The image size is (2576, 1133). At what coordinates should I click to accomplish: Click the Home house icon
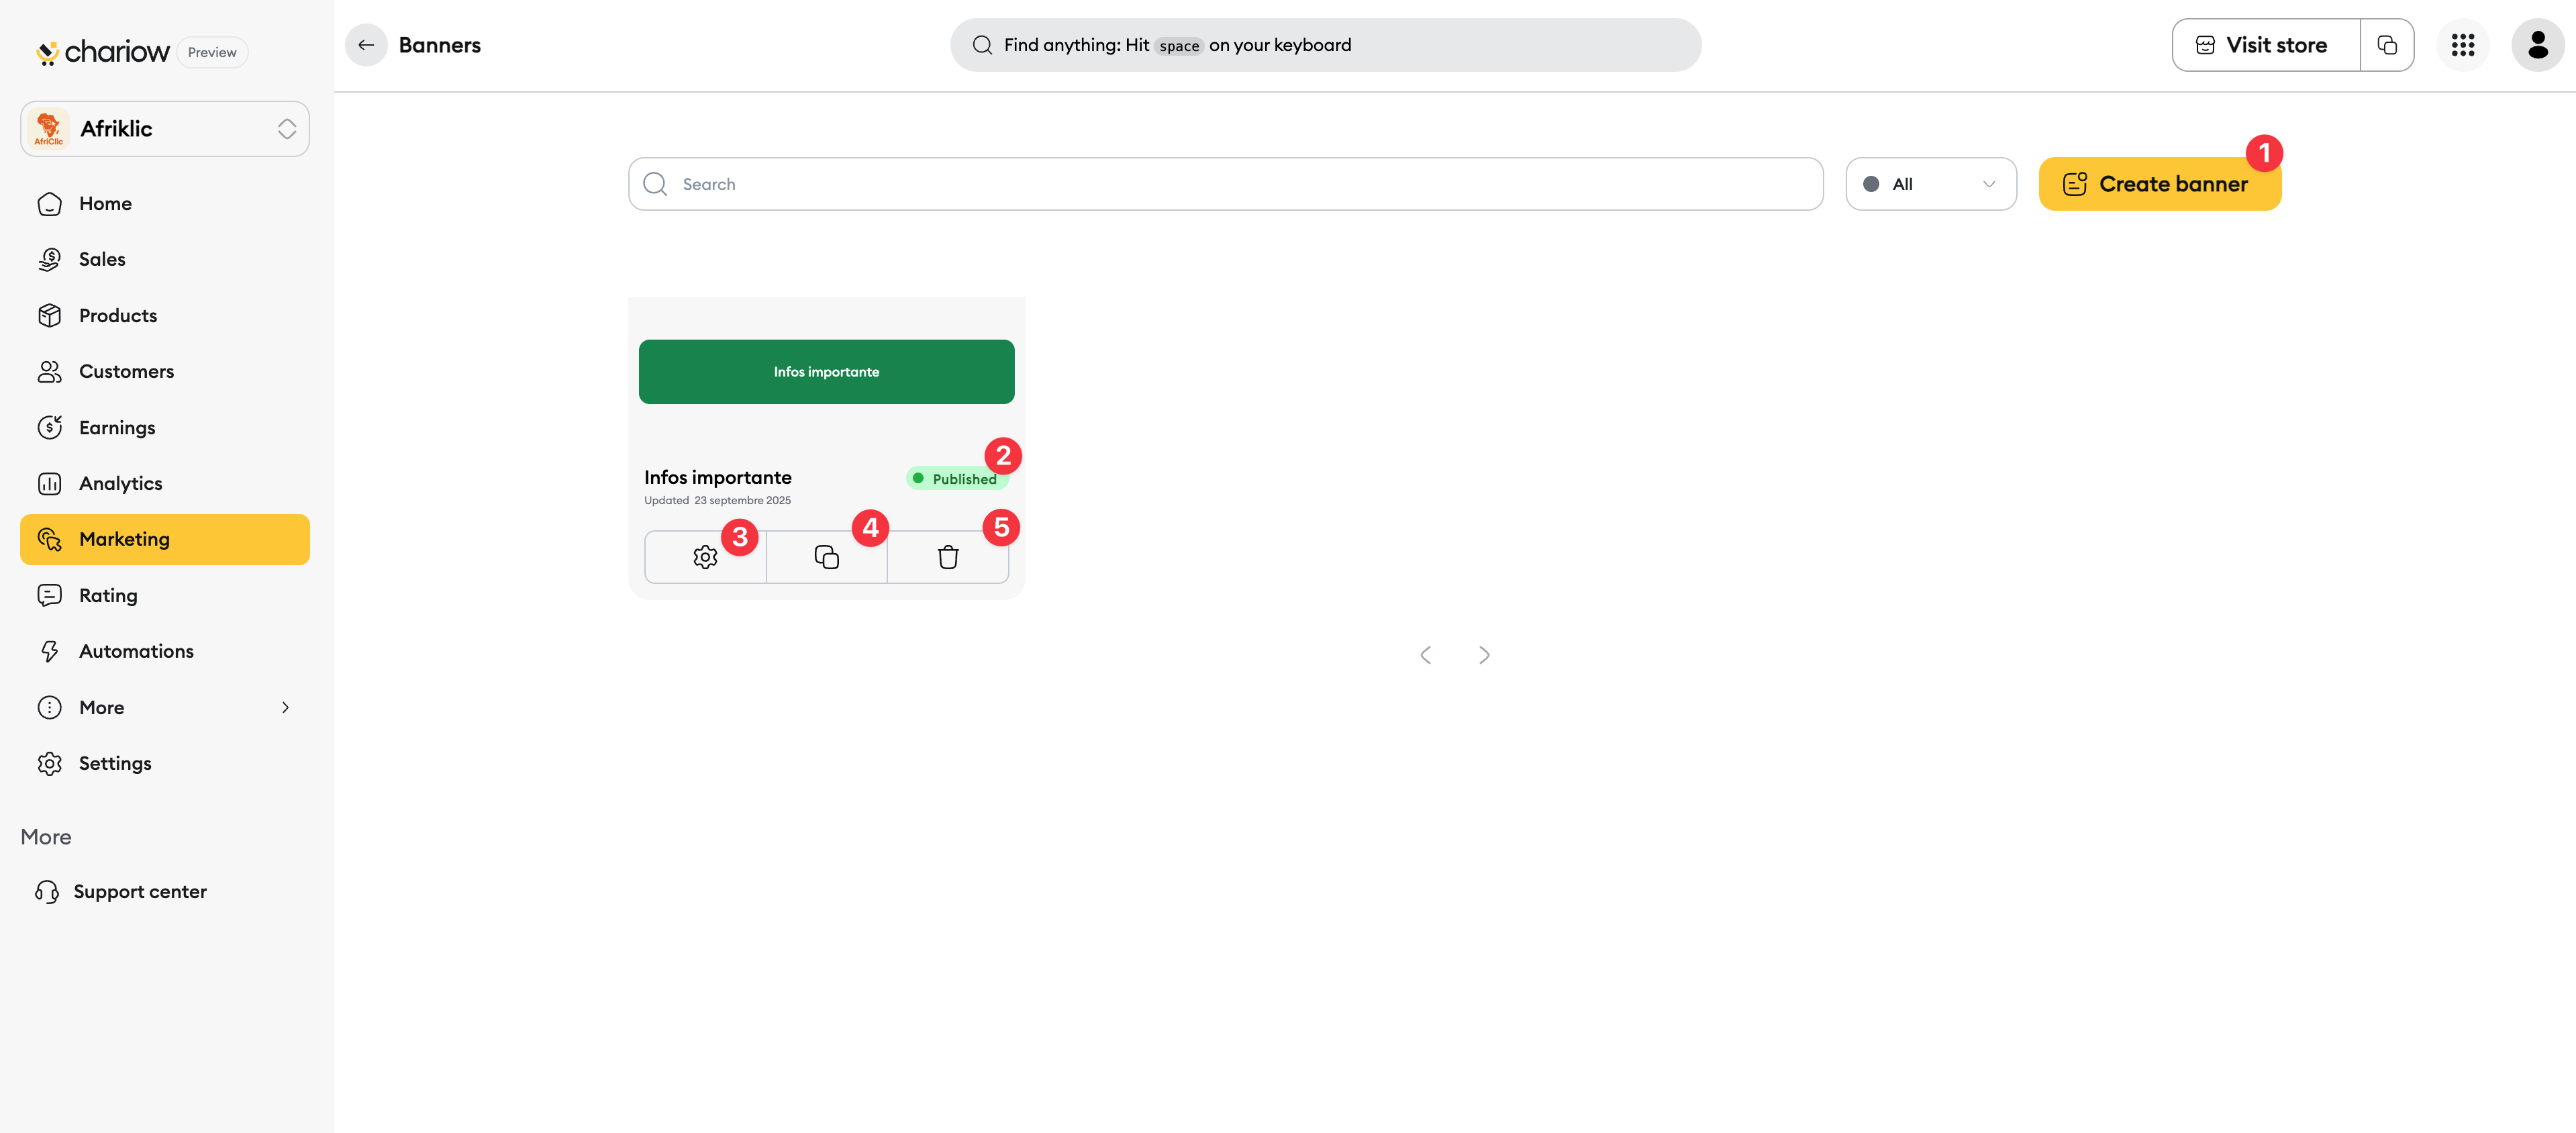tap(50, 204)
